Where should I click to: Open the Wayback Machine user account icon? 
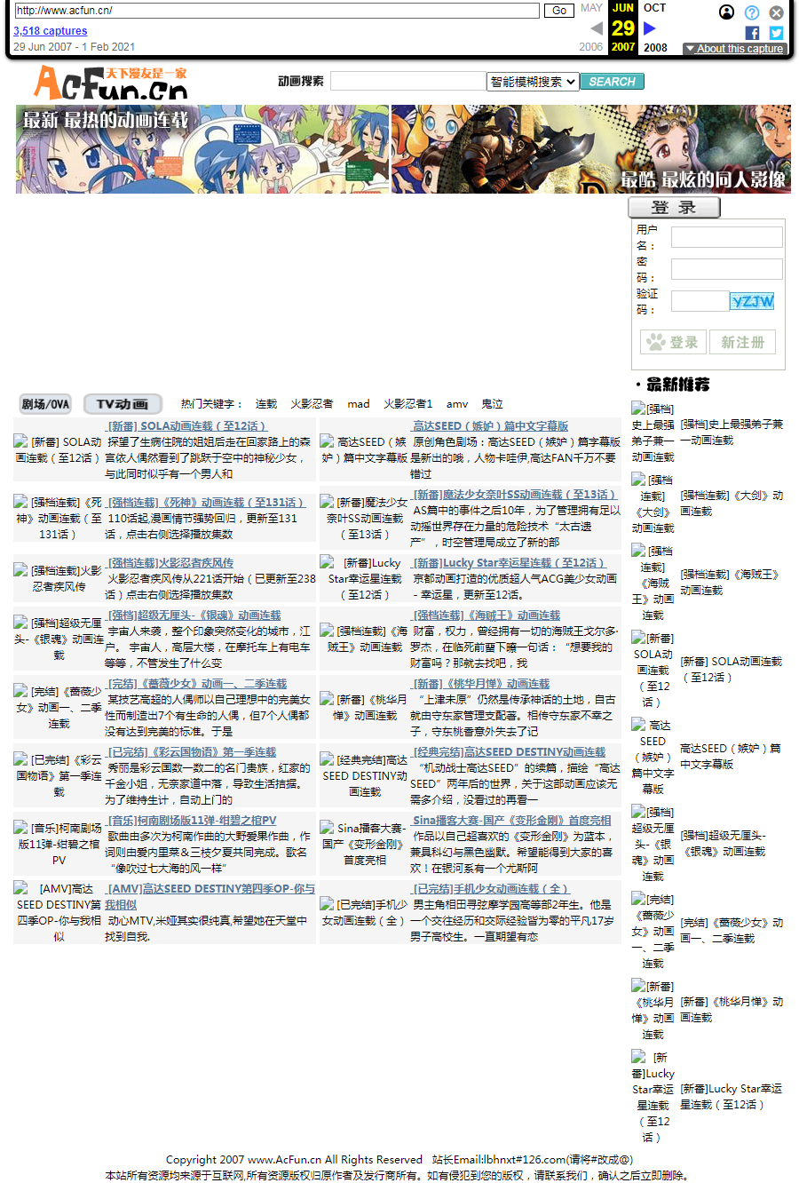point(727,12)
